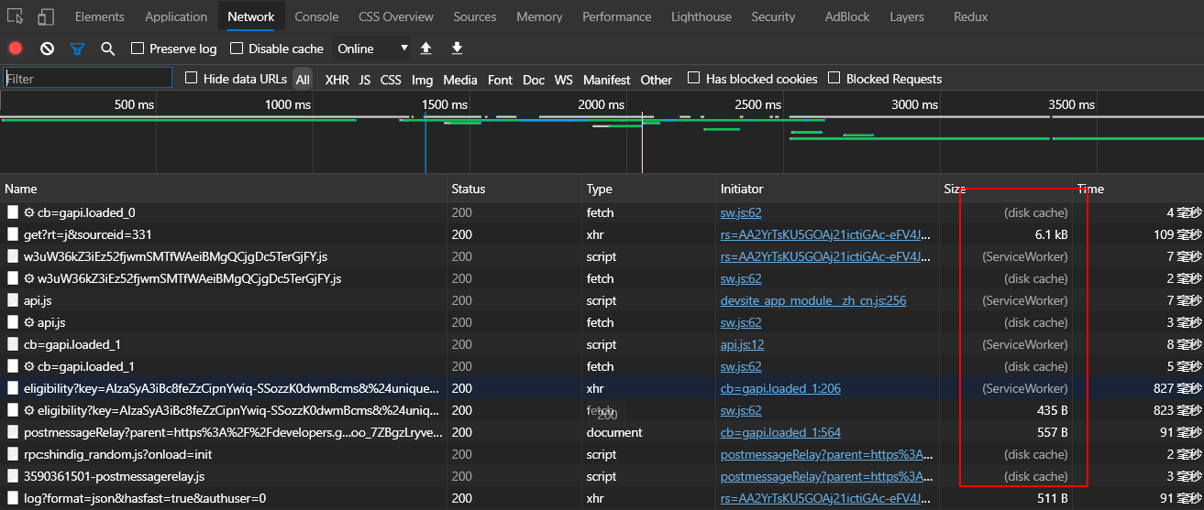This screenshot has width=1204, height=510.
Task: Select the get?rt=j&sourceid=331 request row
Action: point(602,234)
